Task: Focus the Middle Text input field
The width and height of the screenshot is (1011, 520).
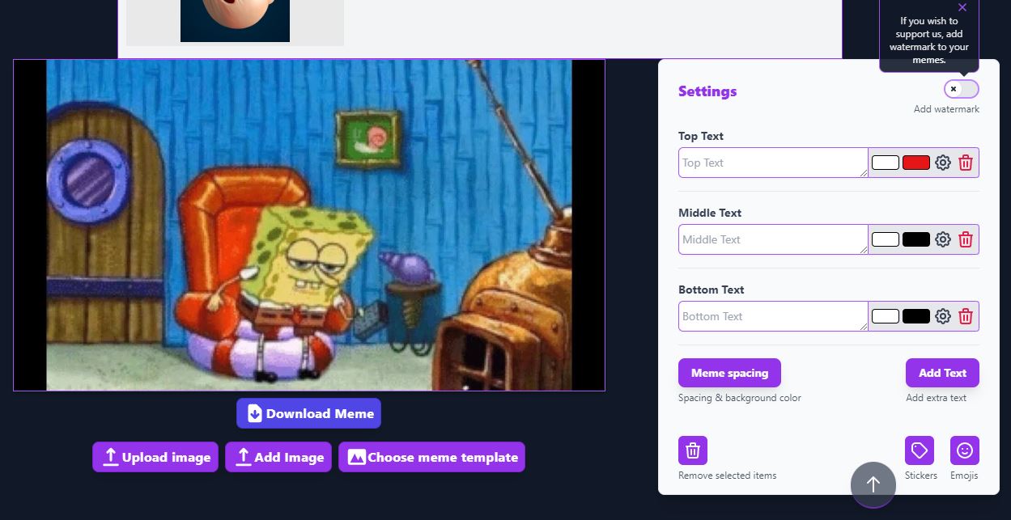Action: click(773, 239)
